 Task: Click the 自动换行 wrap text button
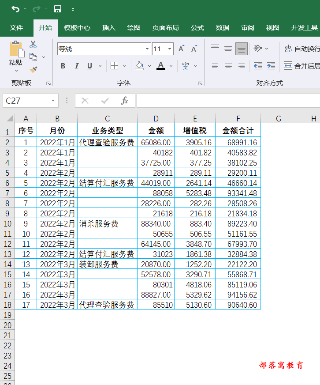302,49
